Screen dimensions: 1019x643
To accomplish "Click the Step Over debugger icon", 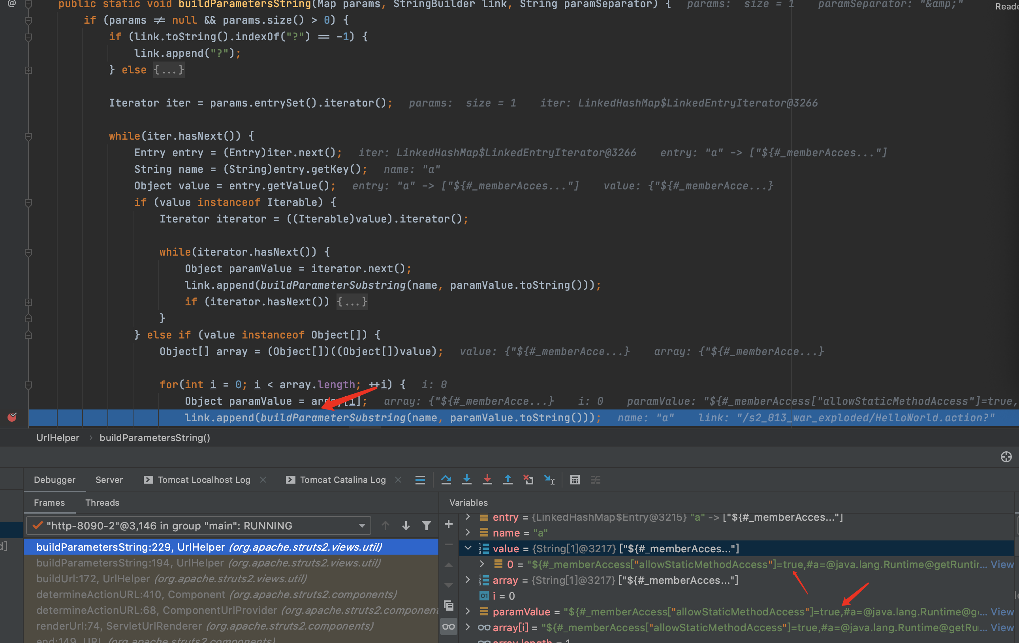I will tap(446, 479).
